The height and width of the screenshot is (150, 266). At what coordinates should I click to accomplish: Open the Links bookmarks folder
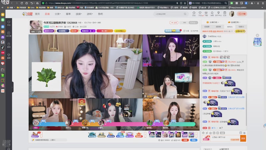point(31,7)
